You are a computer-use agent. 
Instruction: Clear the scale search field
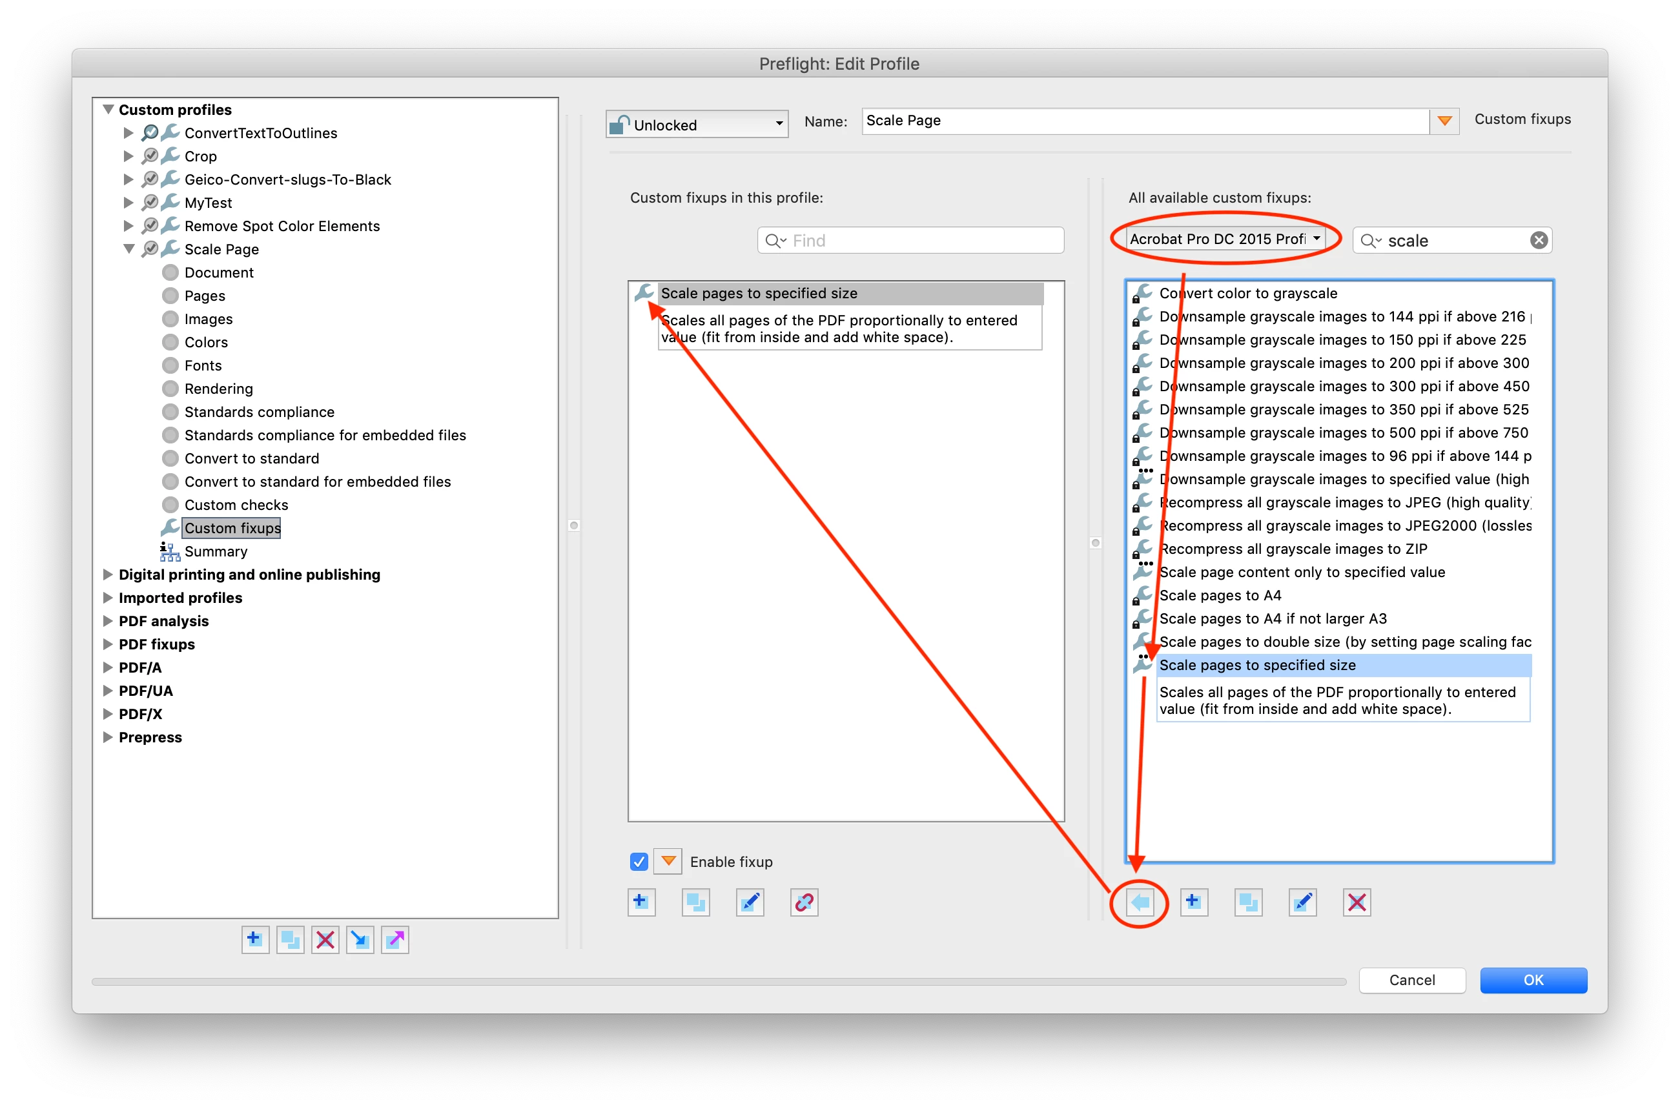(x=1539, y=241)
